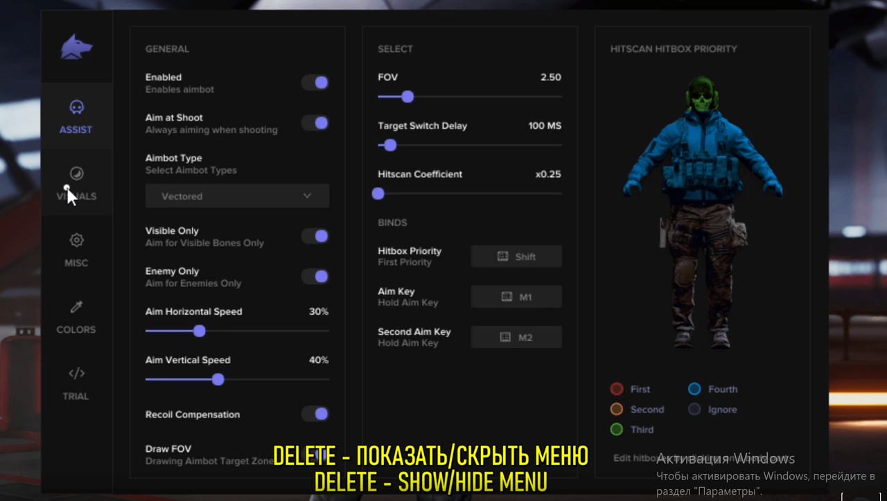Toggle off Enemy Only aiming
Screen dimensions: 887x501
[x=315, y=276]
